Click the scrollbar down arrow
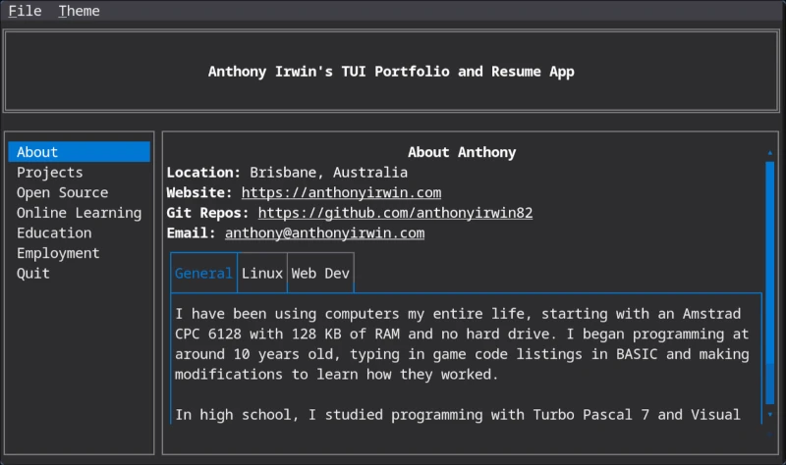This screenshot has height=465, width=786. [x=770, y=414]
